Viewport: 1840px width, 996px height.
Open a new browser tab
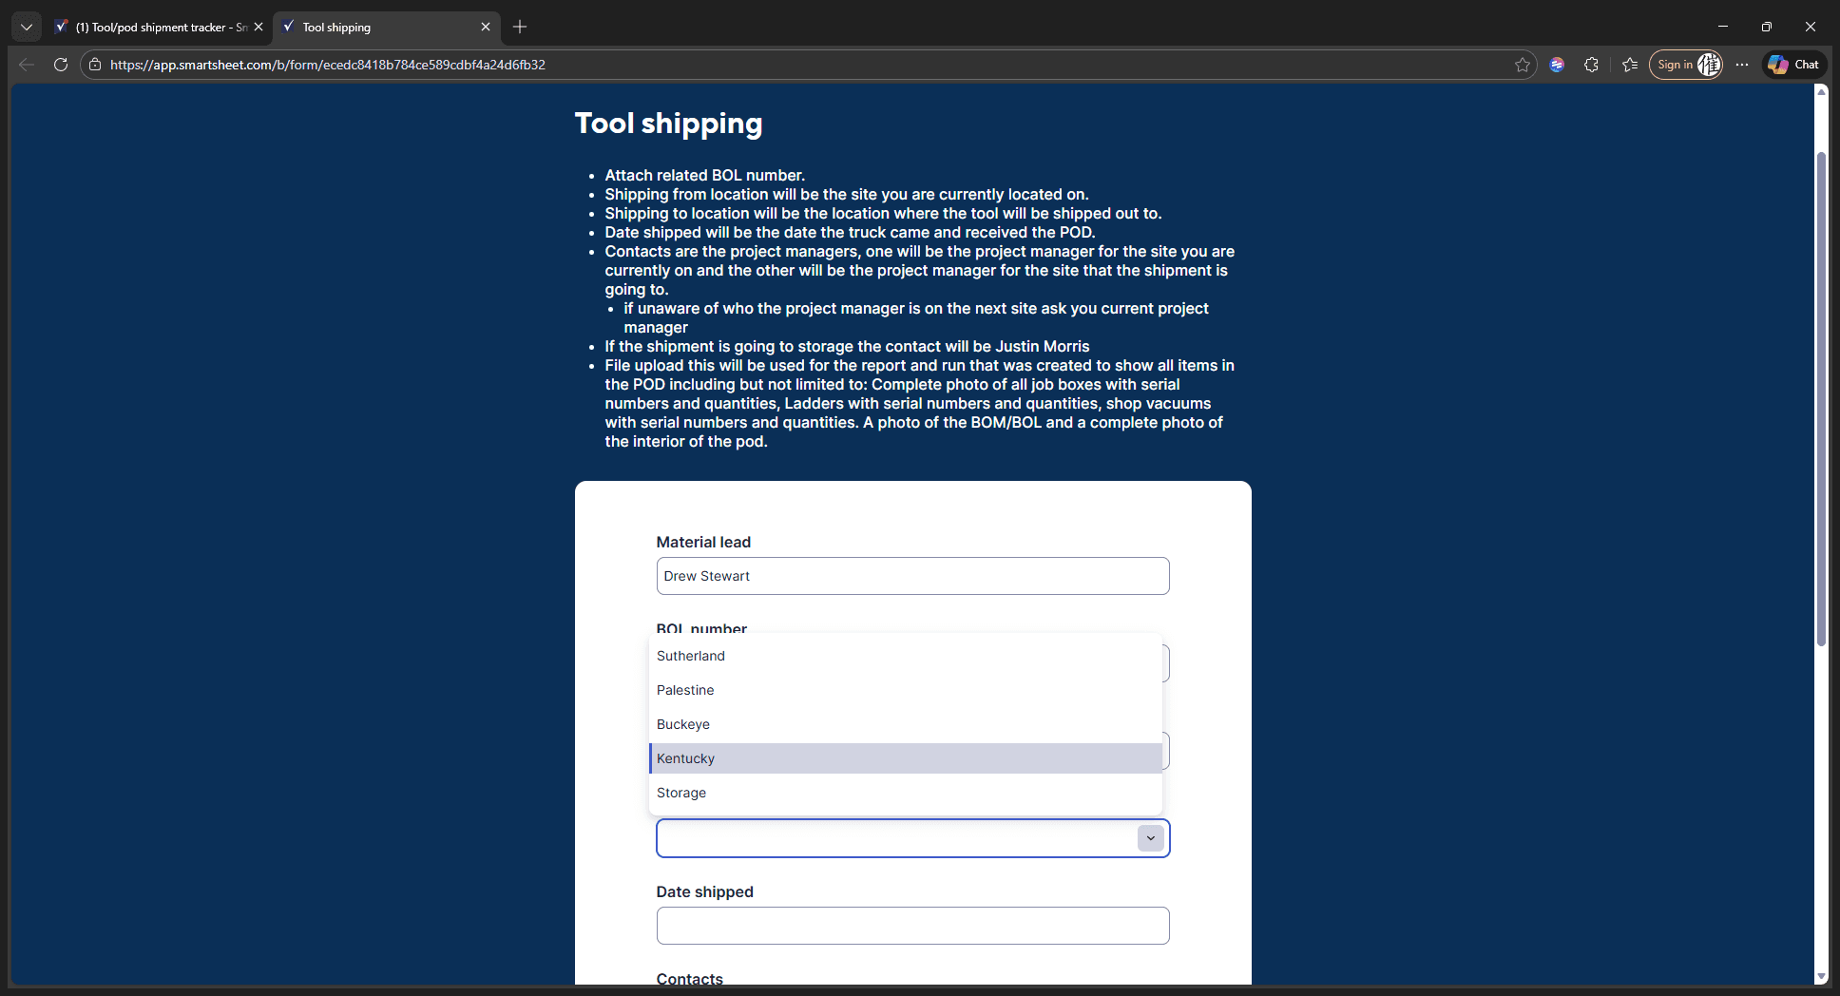pyautogui.click(x=520, y=27)
